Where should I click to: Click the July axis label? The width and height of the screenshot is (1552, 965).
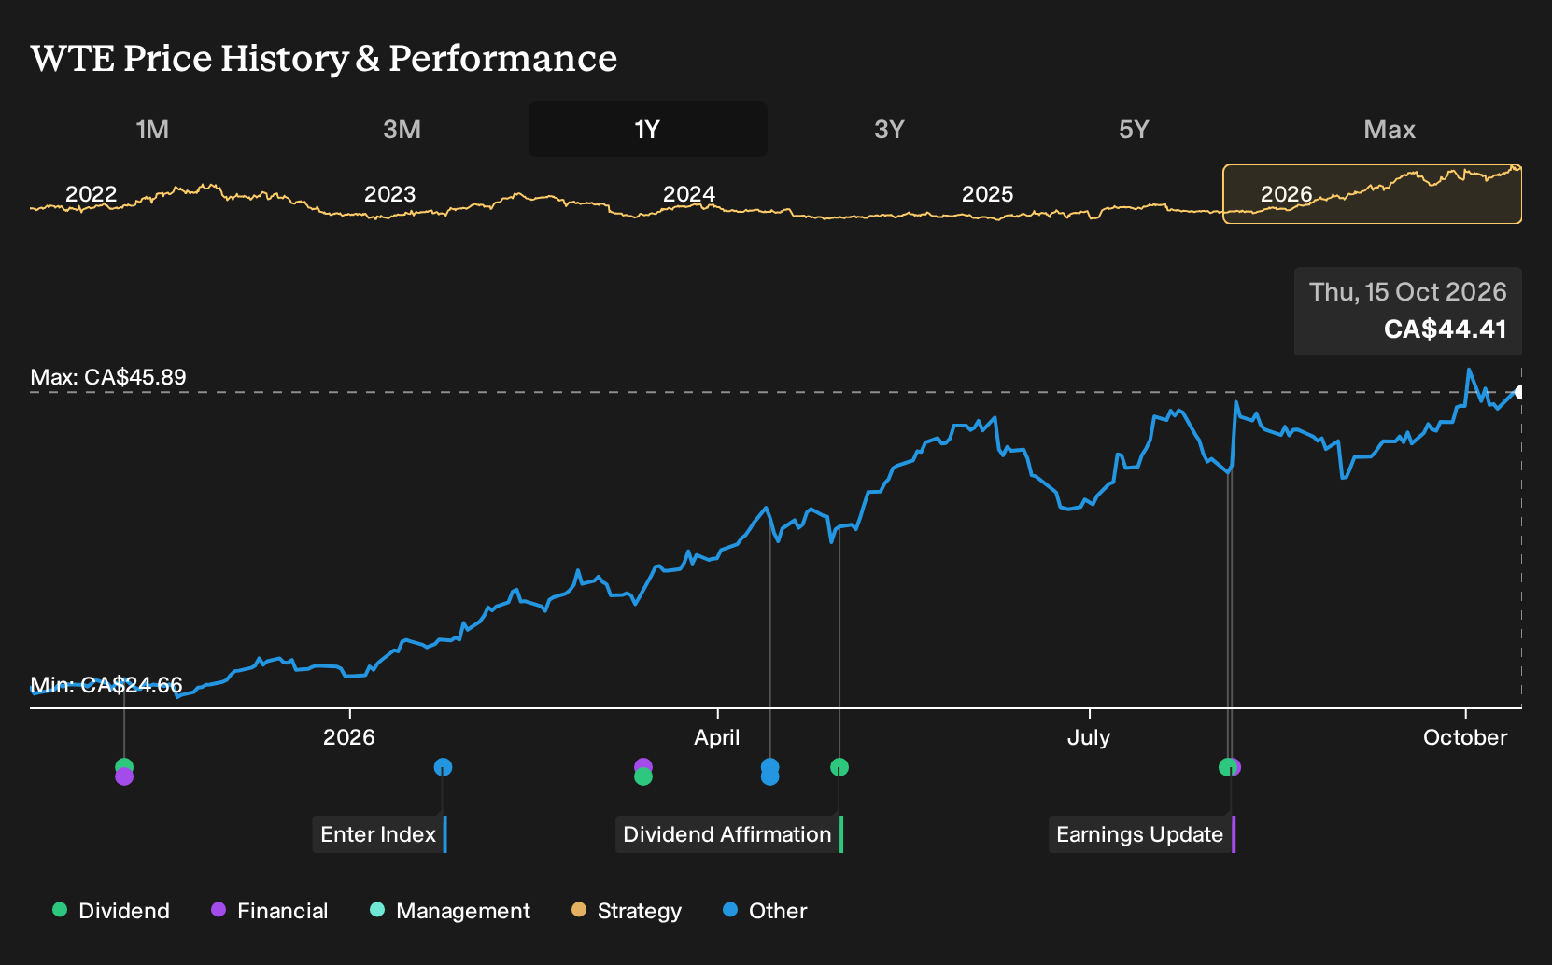1089,737
